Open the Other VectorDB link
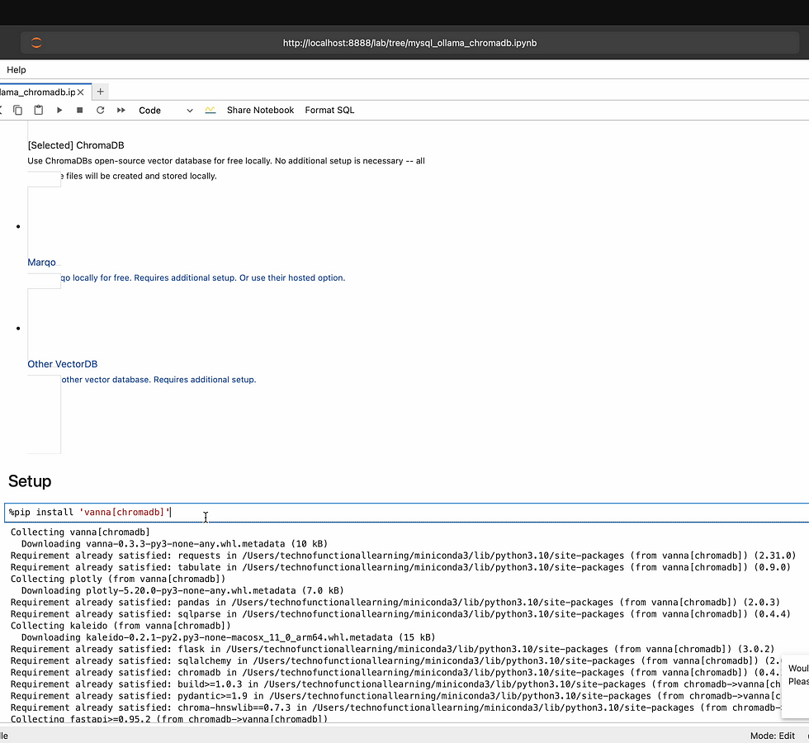Screen dimensions: 809x743 [63, 364]
